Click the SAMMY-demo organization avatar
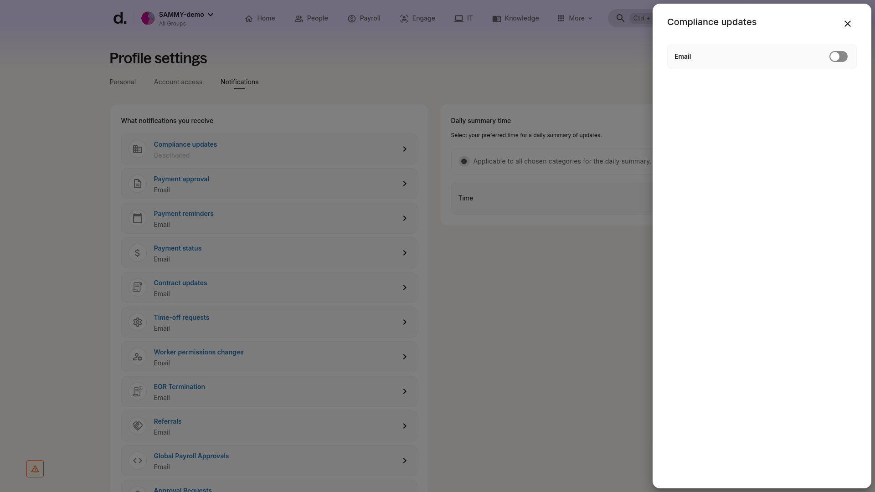This screenshot has height=492, width=875. (x=148, y=18)
